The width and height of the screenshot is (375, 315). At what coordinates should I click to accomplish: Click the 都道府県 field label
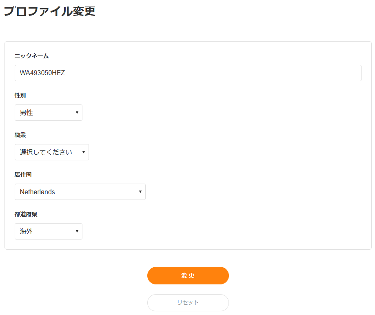[x=26, y=214]
